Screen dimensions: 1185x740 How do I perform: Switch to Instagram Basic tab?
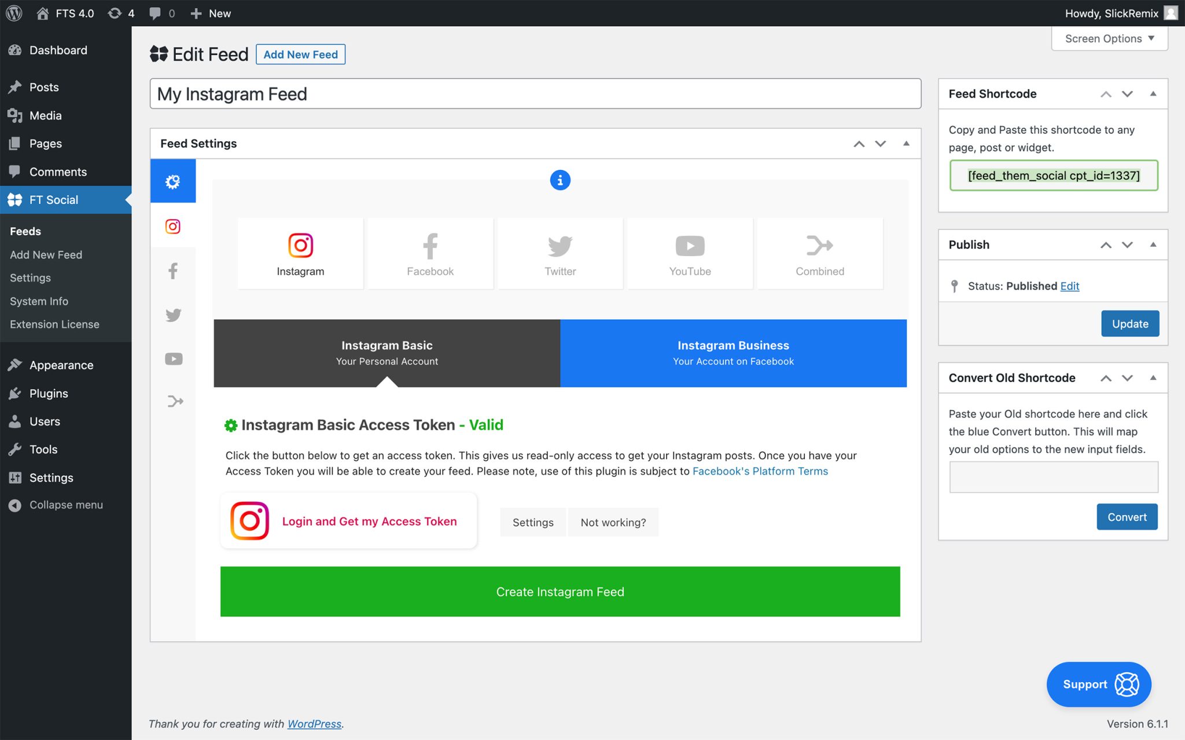click(x=387, y=353)
